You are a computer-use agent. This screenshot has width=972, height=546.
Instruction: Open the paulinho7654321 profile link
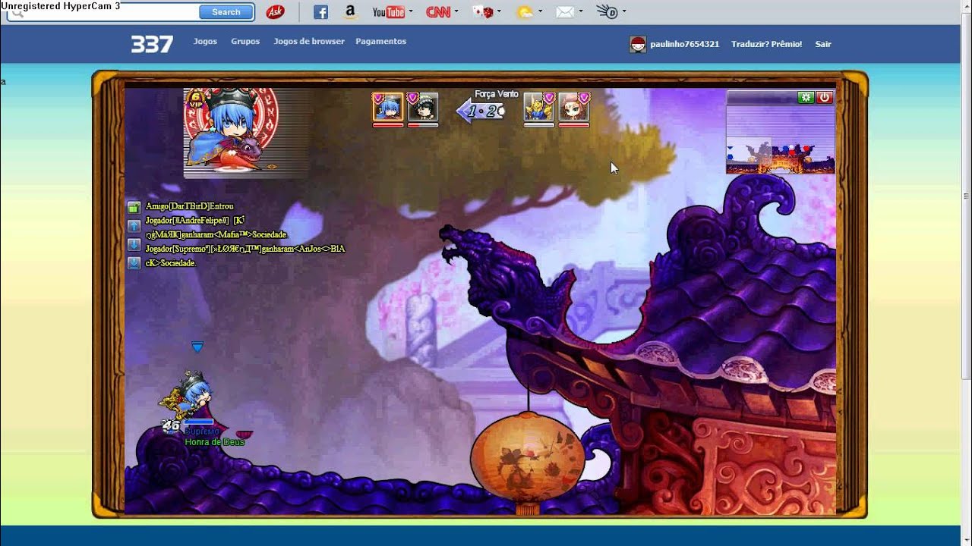coord(685,44)
